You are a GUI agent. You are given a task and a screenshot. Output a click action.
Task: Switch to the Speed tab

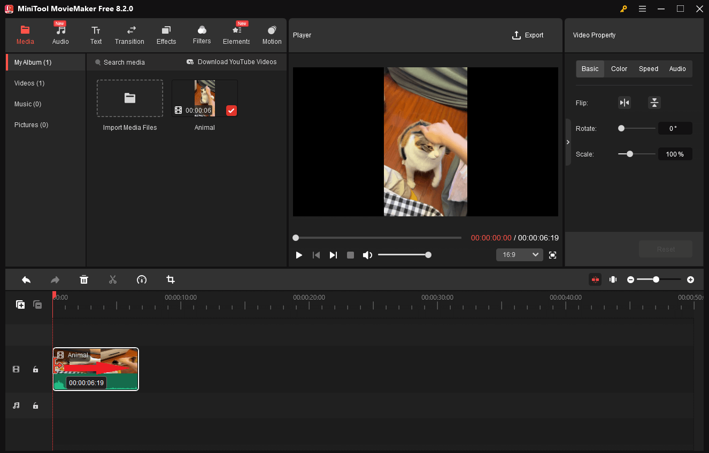coord(648,68)
